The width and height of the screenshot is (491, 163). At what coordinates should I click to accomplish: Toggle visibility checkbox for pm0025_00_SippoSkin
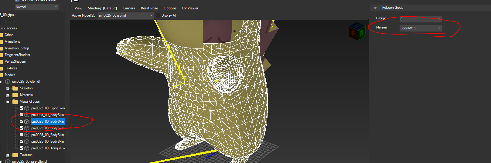tap(21, 108)
